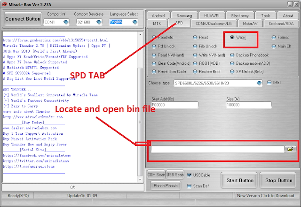Image resolution: width=301 pixels, height=207 pixels.
Task: Click the folder browse icon for bin file
Action: tap(290, 149)
